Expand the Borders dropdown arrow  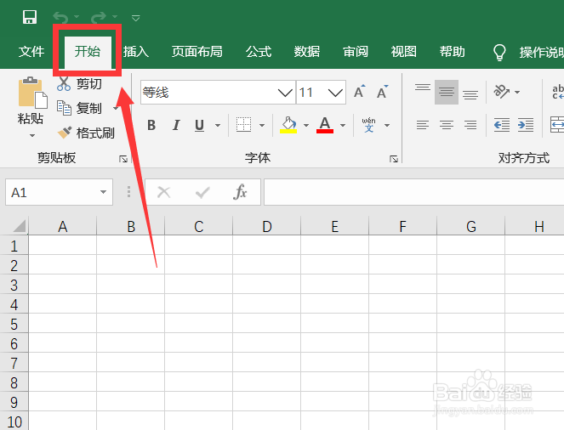pyautogui.click(x=262, y=126)
